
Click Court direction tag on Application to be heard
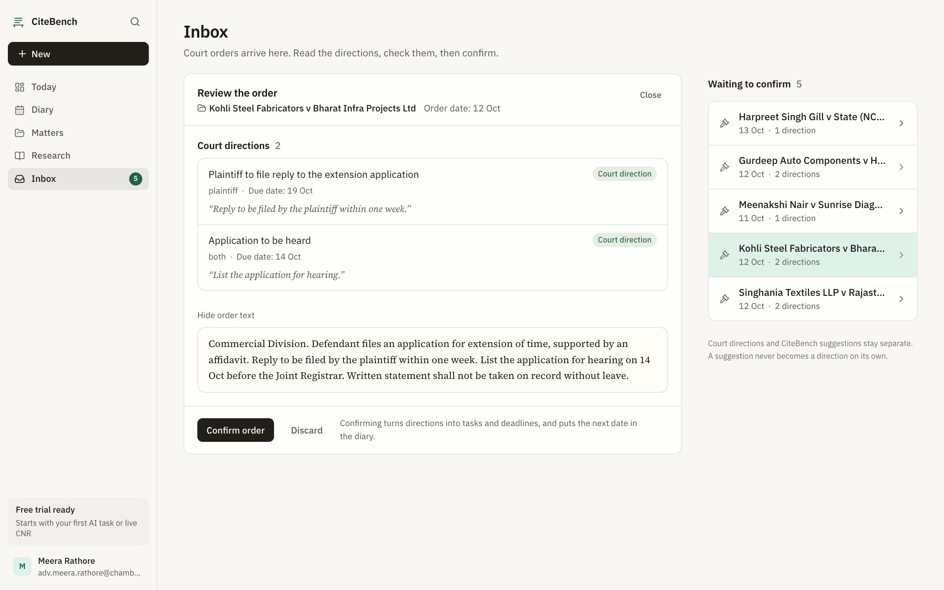coord(625,239)
